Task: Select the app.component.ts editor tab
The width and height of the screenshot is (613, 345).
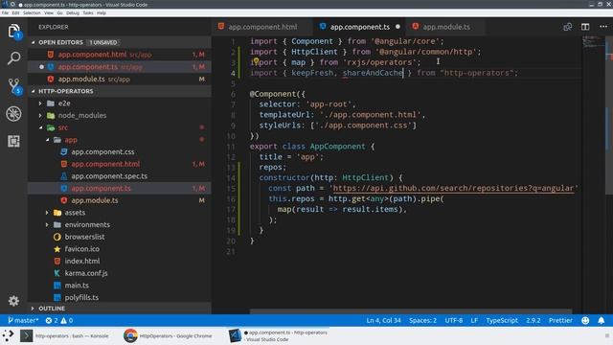Action: click(x=360, y=27)
